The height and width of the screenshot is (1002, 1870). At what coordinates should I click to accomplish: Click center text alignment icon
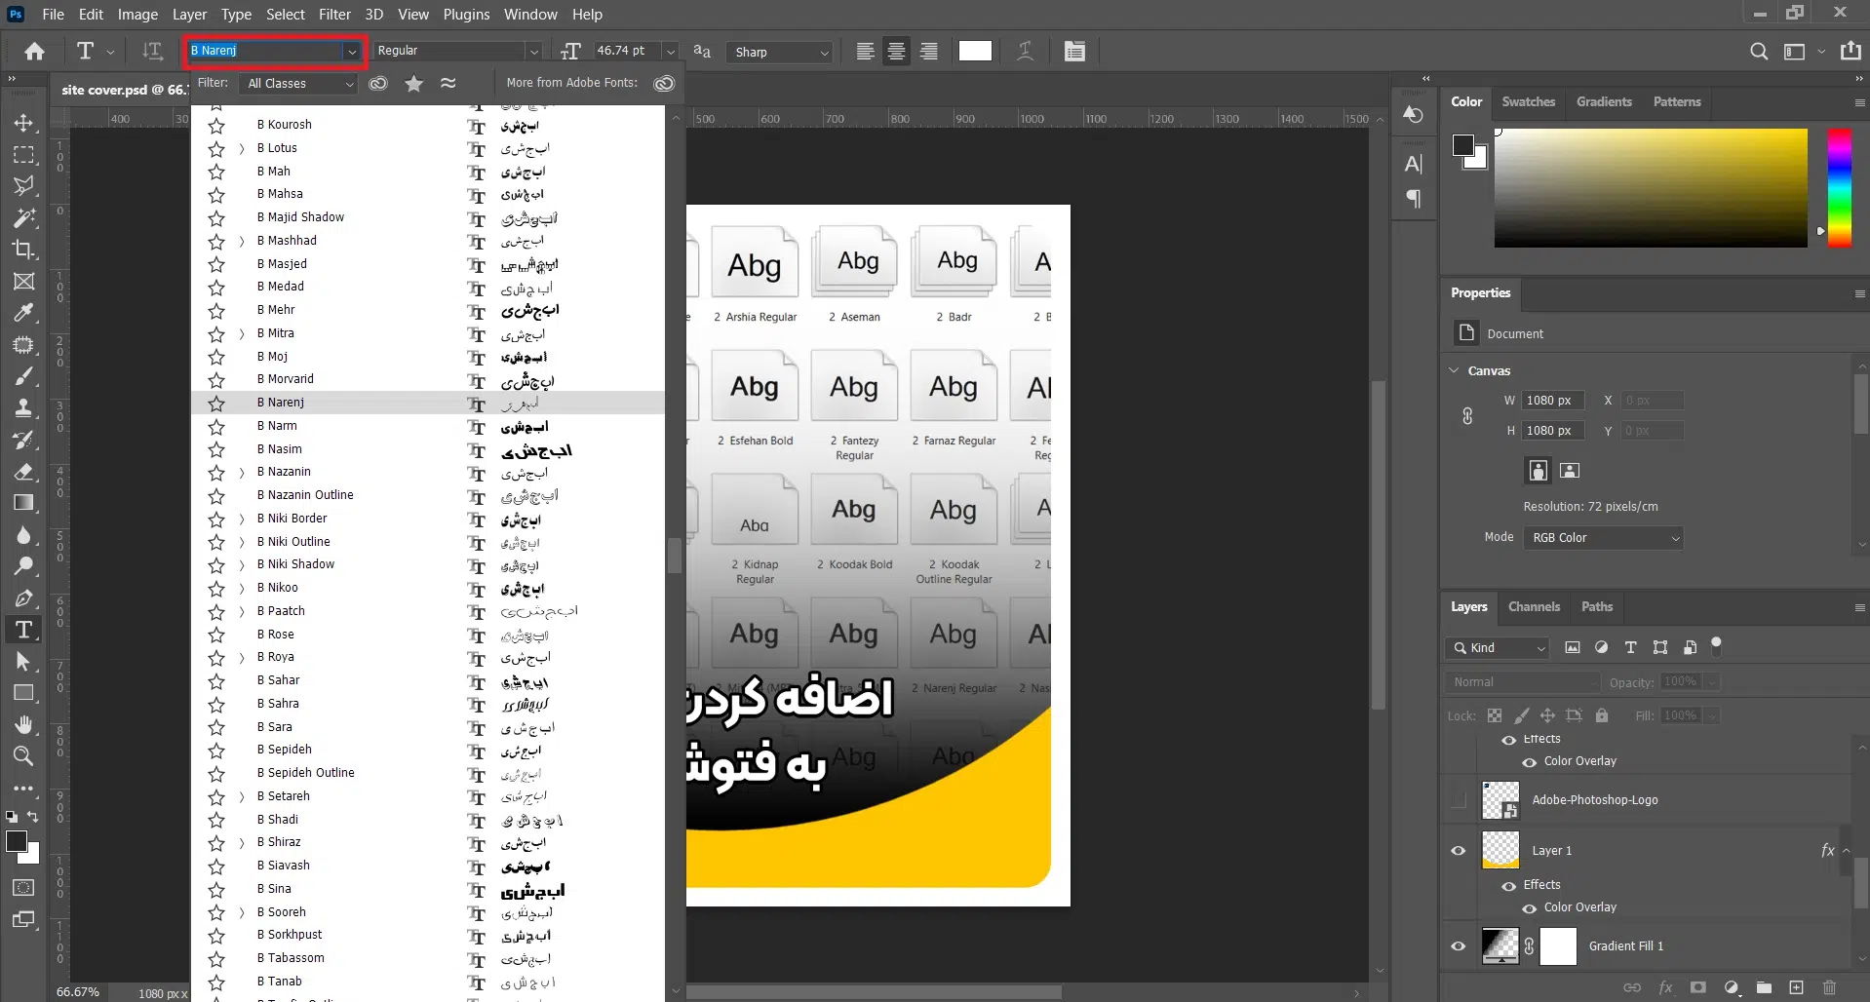[896, 52]
